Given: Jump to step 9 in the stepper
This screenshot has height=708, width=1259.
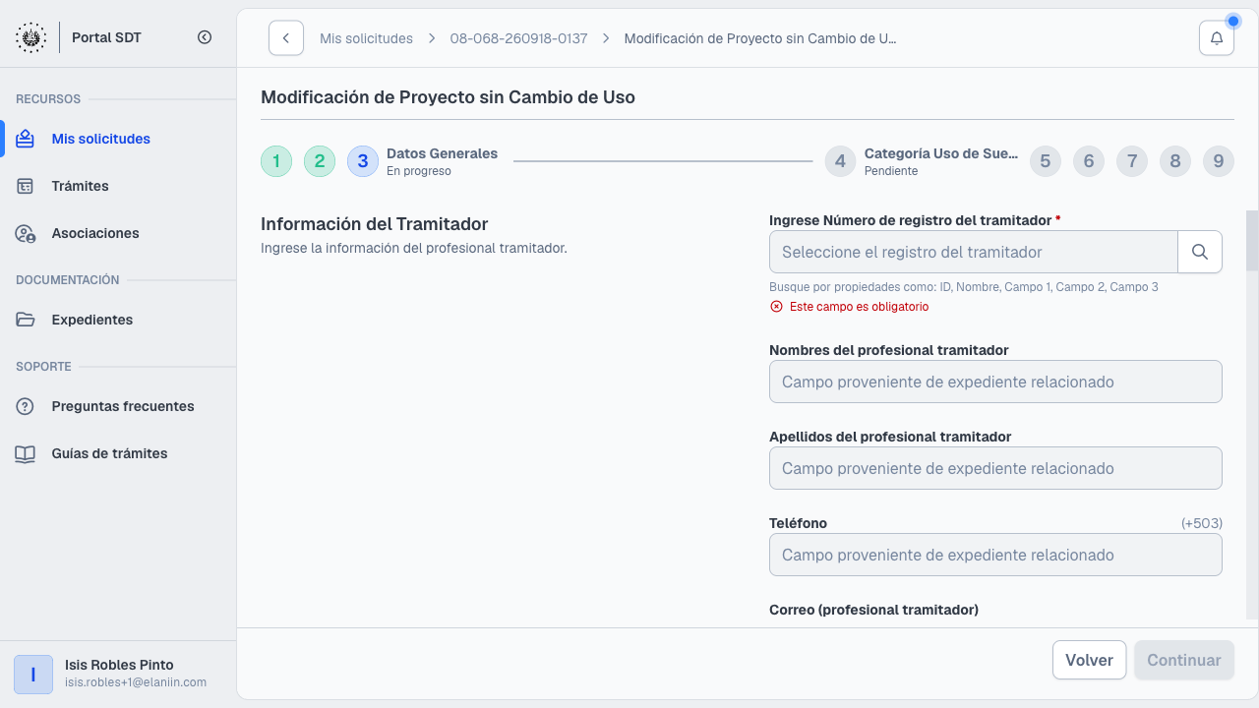Looking at the screenshot, I should (x=1219, y=161).
